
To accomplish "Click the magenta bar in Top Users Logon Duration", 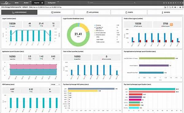I will tap(135, 100).
